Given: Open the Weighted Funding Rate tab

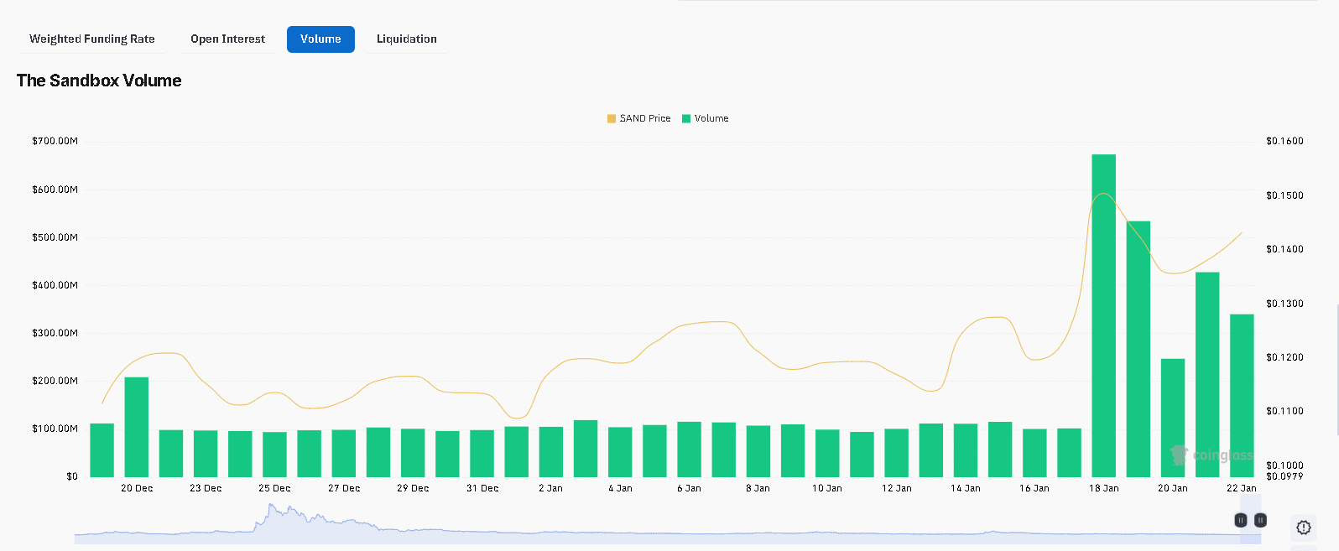Looking at the screenshot, I should click(x=92, y=39).
